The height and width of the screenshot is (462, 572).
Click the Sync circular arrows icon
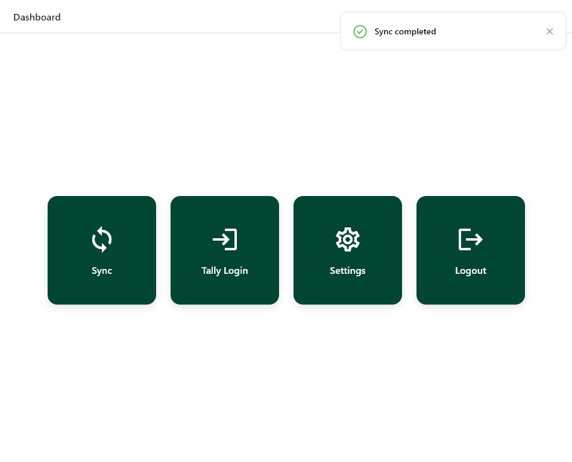[x=102, y=239]
